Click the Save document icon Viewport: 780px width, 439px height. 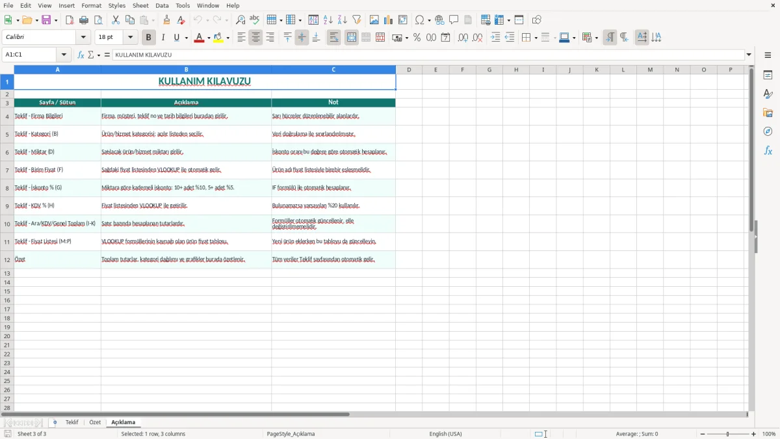(x=46, y=20)
